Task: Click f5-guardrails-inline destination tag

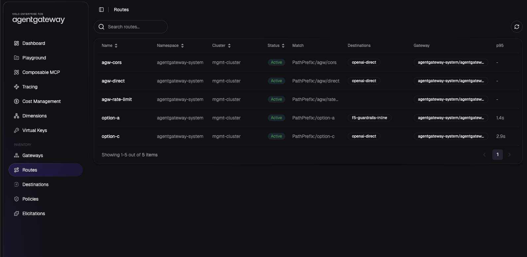Action: 369,118
